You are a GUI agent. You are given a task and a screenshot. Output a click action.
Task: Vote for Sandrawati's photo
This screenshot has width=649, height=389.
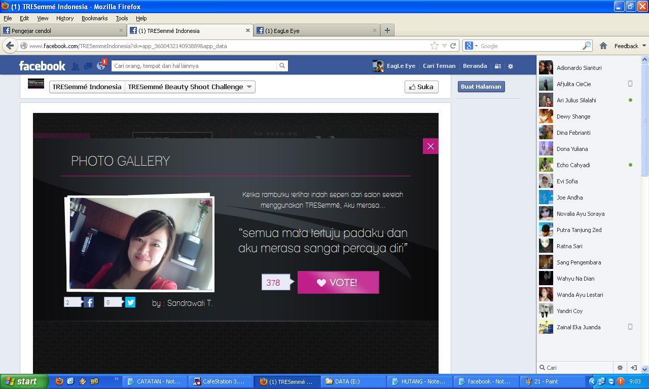[x=338, y=283]
